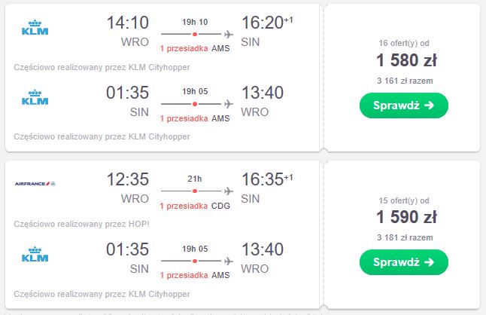Image resolution: width=486 pixels, height=315 pixels.
Task: Click the 3 161 zł razem total
Action: [x=405, y=81]
